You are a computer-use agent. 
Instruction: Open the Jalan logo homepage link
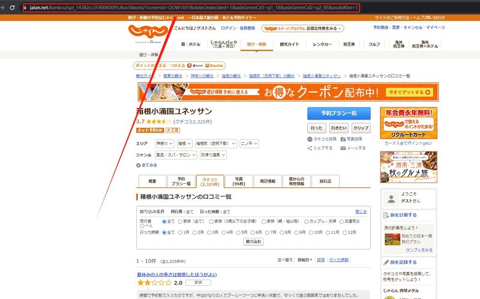pyautogui.click(x=148, y=32)
